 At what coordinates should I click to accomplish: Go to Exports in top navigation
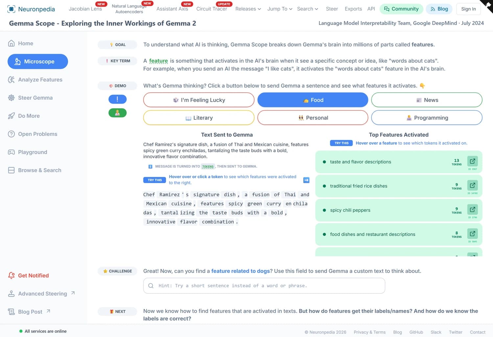(353, 9)
